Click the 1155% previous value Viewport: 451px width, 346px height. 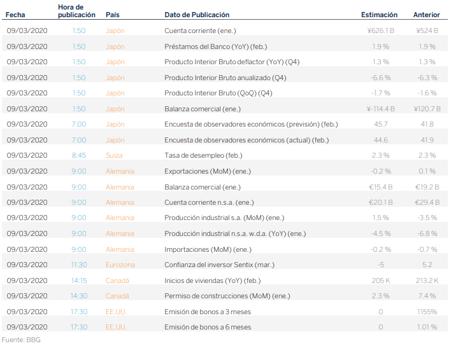(x=426, y=312)
